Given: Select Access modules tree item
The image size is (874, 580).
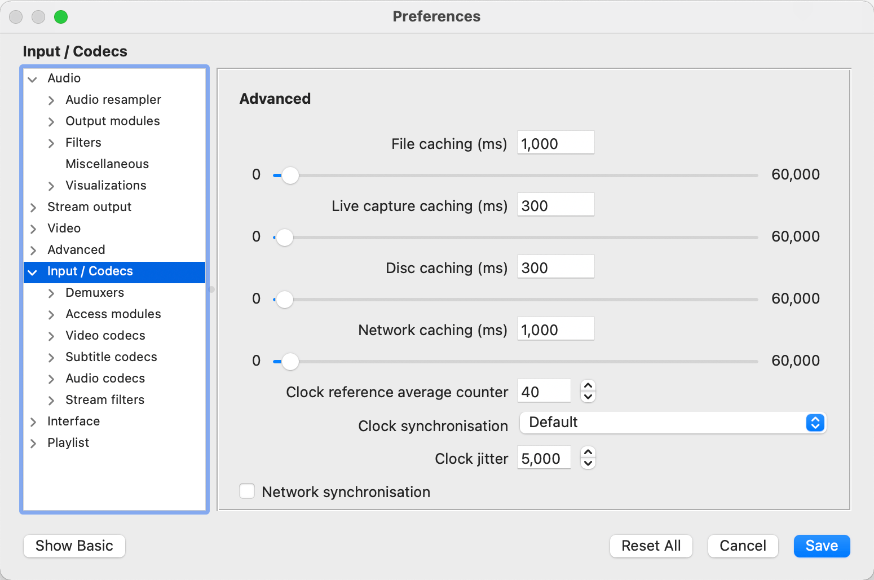Looking at the screenshot, I should [113, 314].
